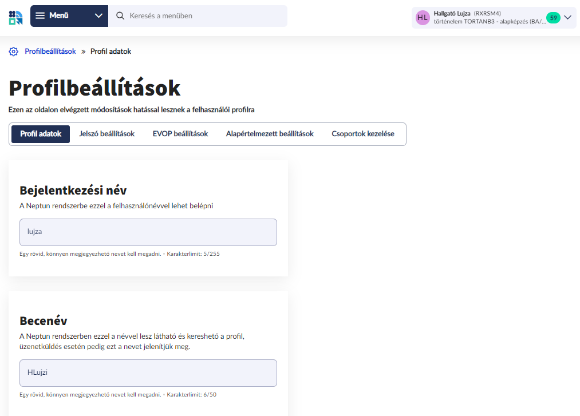Go to Alapértelmezett beállítások tab
580x416 pixels.
pyautogui.click(x=270, y=134)
